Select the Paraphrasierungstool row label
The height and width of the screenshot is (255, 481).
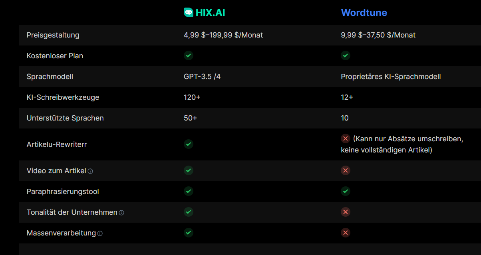coord(63,192)
